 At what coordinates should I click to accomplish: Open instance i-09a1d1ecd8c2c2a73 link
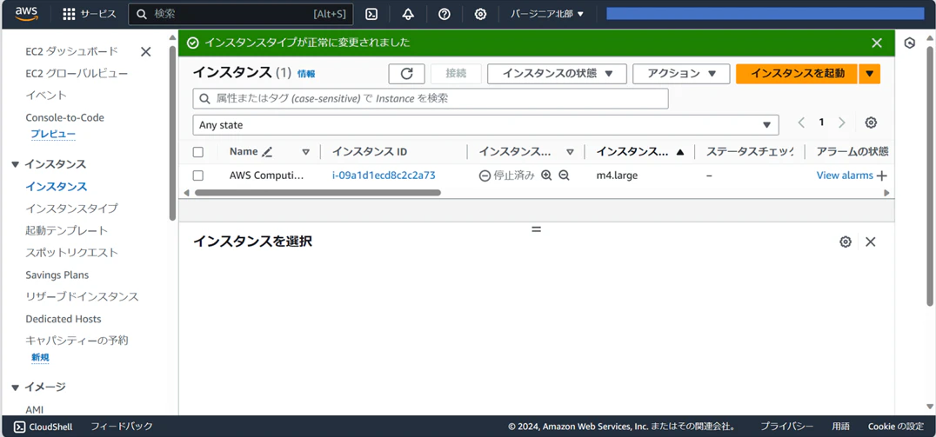pyautogui.click(x=384, y=175)
